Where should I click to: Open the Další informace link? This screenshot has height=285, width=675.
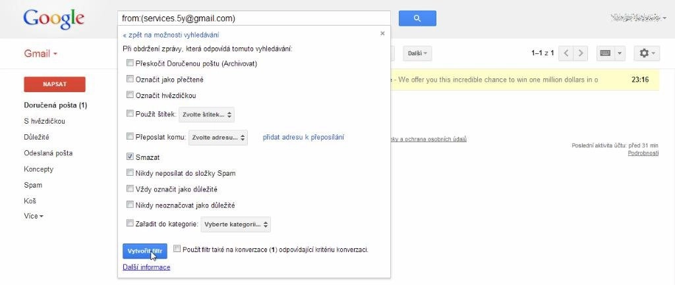(146, 267)
